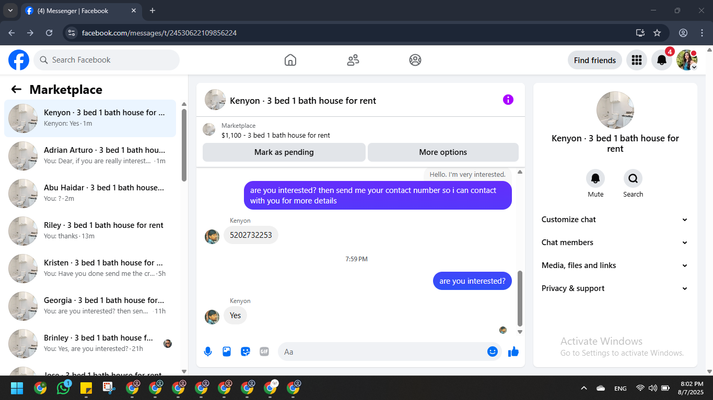Screen dimensions: 713x400
Task: Go back in the browser toolbar
Action: tap(11, 33)
